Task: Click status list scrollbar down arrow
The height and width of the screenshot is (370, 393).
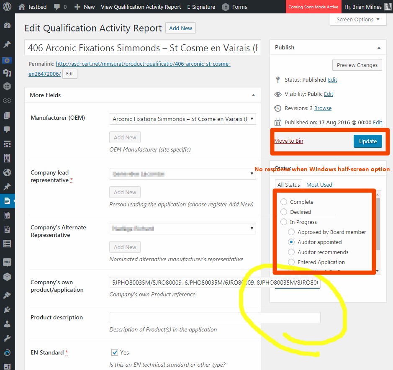Action: [x=378, y=271]
